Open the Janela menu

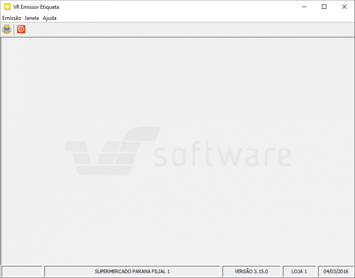[32, 18]
